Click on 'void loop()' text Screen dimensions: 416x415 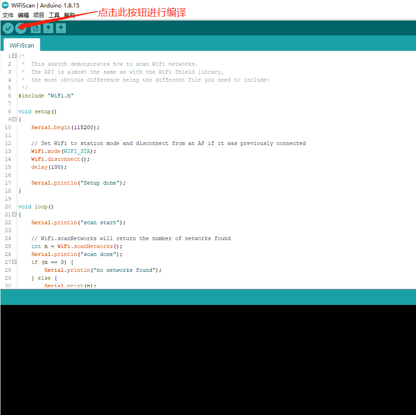tap(36, 207)
